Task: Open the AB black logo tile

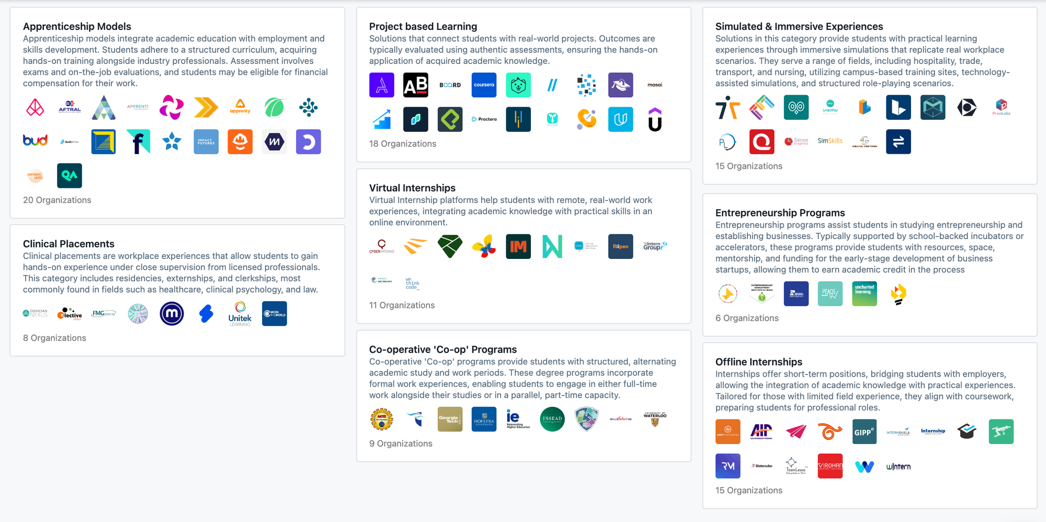Action: 416,85
